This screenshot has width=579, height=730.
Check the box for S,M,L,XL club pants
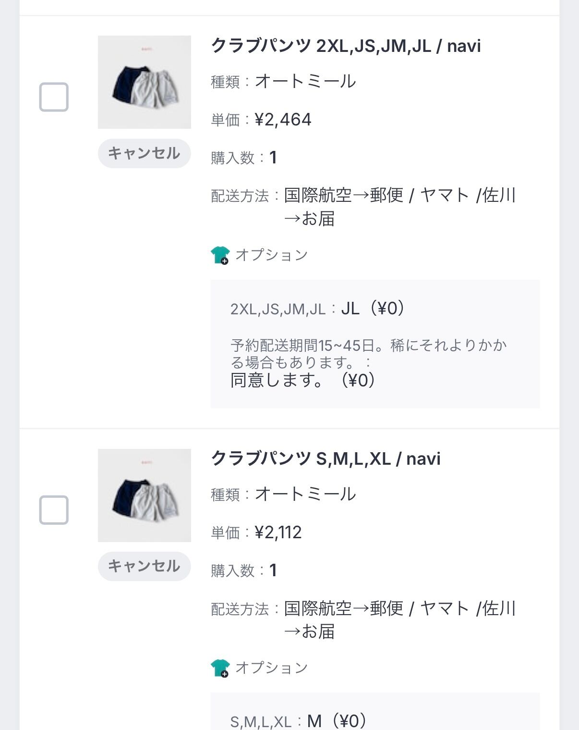[54, 510]
